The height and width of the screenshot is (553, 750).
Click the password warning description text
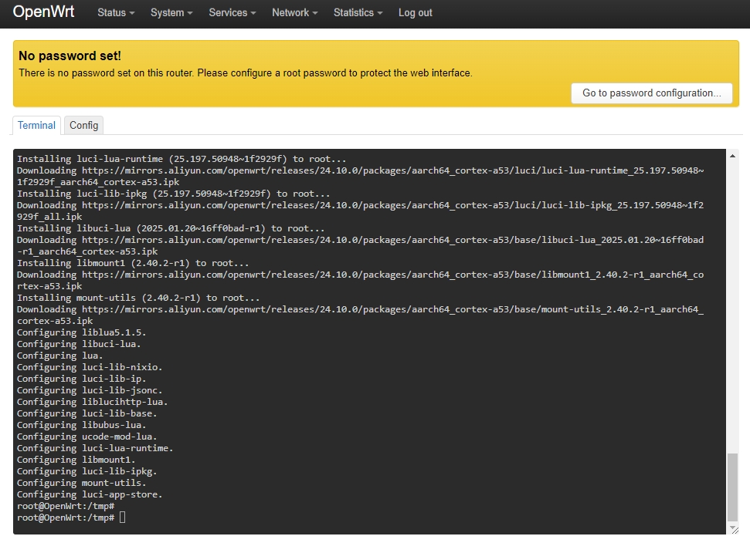246,73
